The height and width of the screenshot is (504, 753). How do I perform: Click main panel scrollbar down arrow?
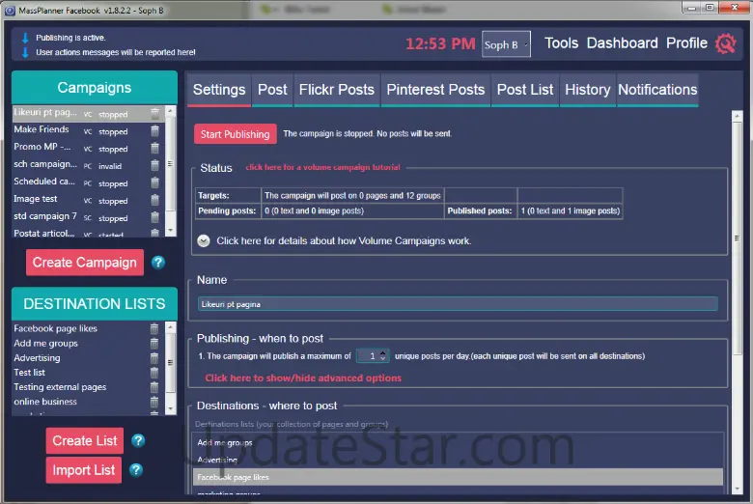pos(738,490)
